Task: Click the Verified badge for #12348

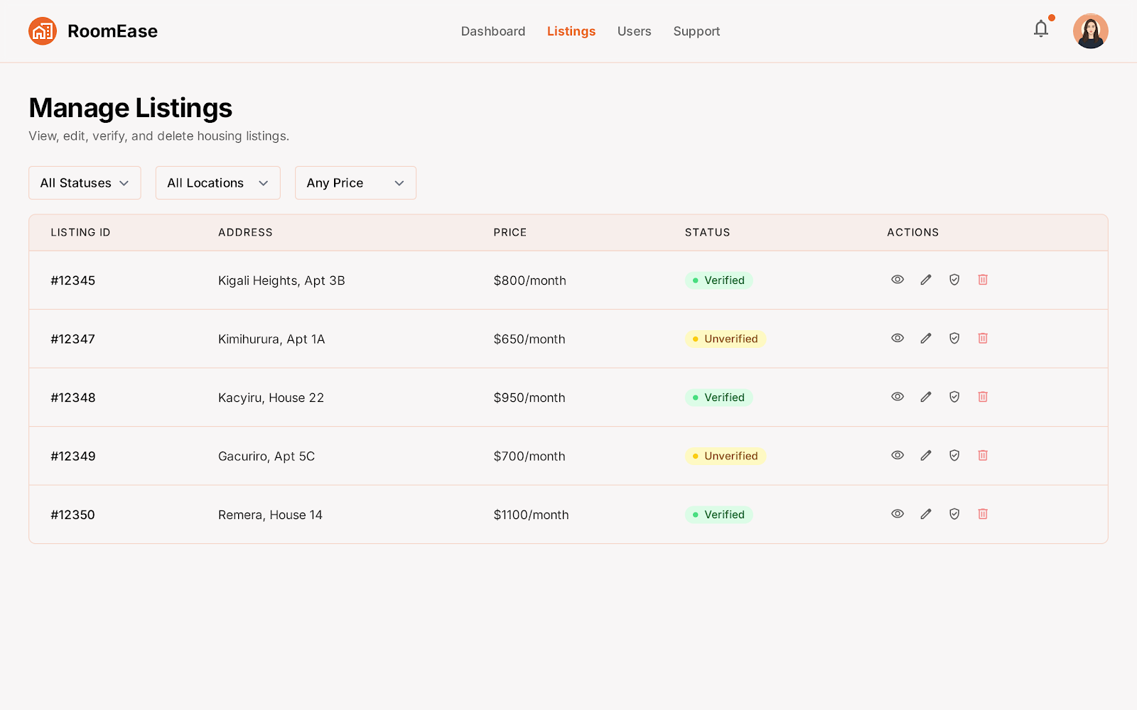Action: 718,398
